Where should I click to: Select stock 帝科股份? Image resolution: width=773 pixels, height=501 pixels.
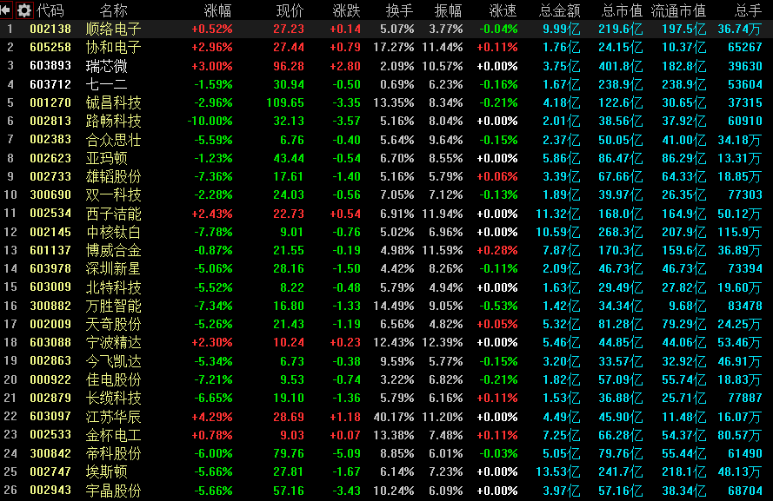click(113, 453)
